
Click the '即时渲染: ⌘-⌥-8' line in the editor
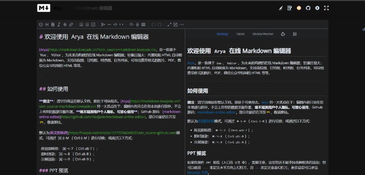(x=68, y=154)
